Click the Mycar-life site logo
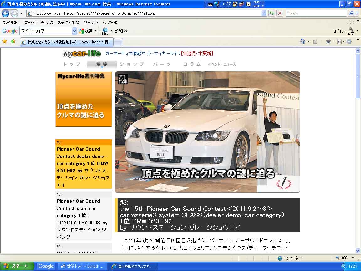 tap(81, 54)
